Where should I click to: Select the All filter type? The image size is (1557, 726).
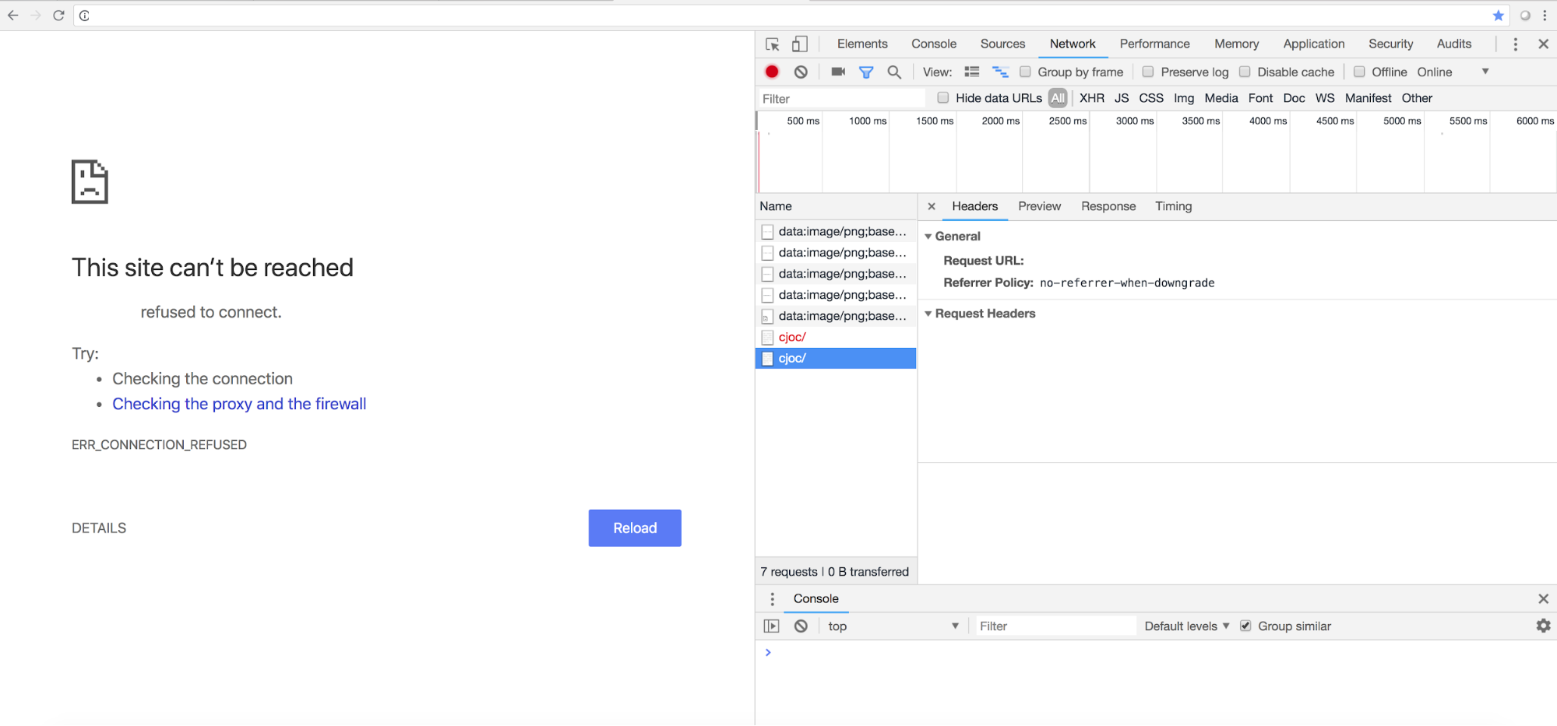tap(1058, 97)
